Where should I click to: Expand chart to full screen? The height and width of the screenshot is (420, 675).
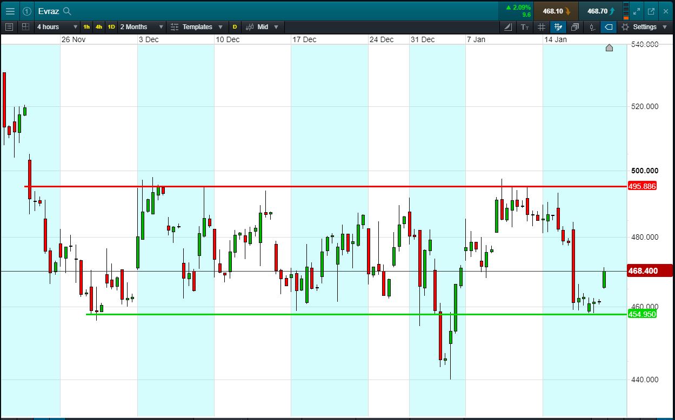tap(637, 11)
